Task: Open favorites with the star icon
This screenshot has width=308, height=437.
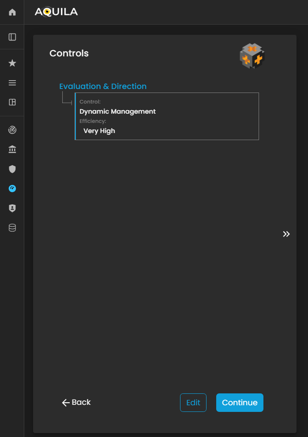Action: [12, 63]
